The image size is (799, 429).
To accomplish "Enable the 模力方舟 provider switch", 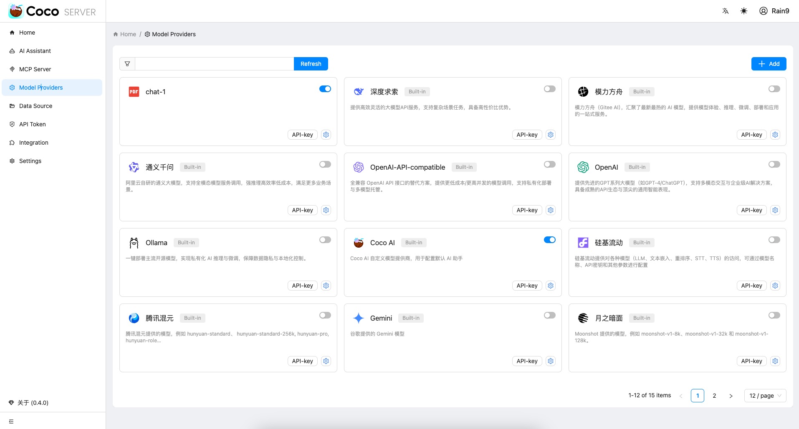I will click(774, 89).
